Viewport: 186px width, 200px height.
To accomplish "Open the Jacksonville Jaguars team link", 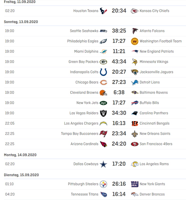I will click(x=156, y=72).
